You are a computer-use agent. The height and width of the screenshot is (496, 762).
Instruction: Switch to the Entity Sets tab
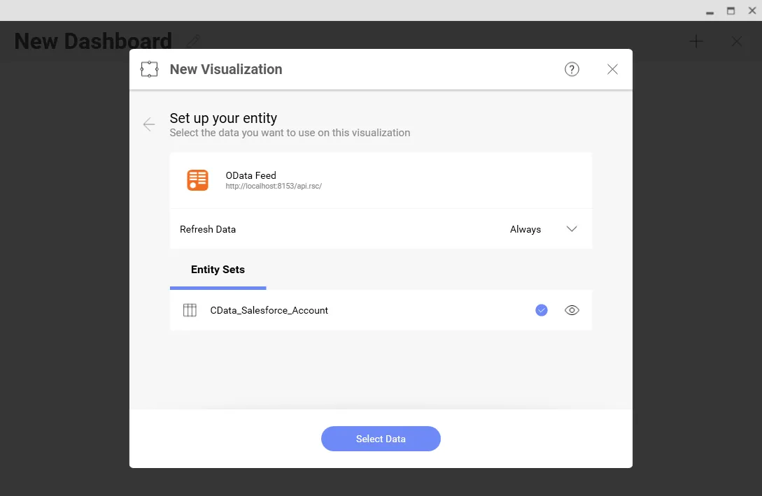[218, 270]
